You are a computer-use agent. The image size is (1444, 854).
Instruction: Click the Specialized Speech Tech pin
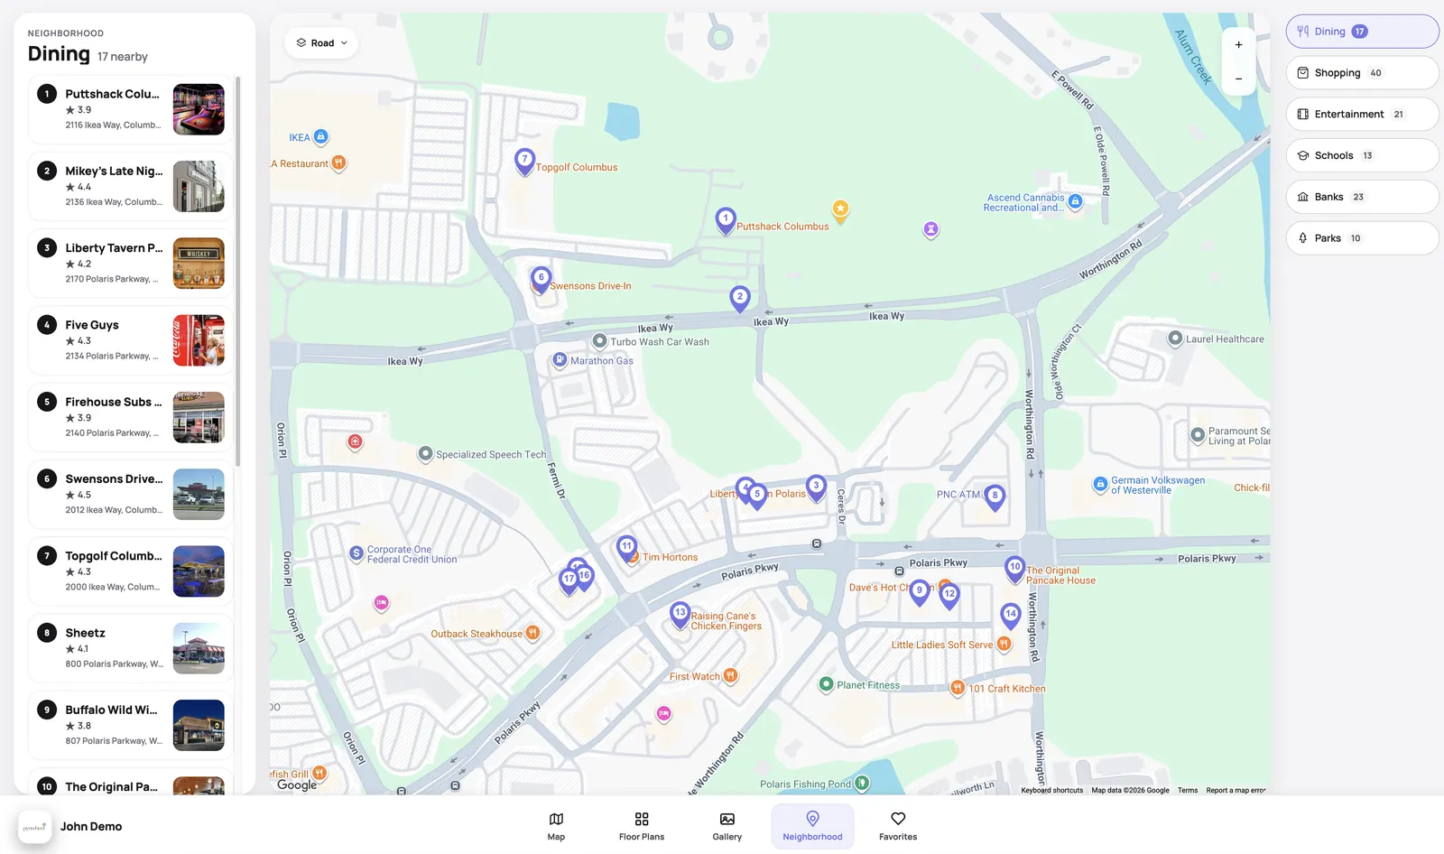tap(425, 454)
